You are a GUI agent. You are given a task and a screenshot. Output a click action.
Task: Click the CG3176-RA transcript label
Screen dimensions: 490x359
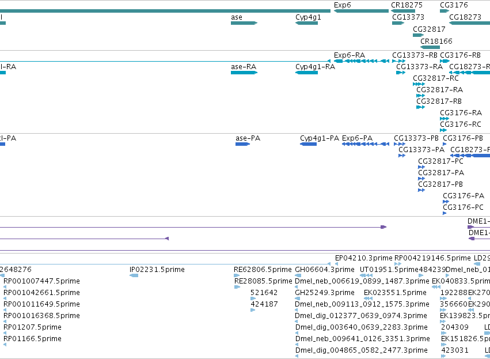(461, 112)
